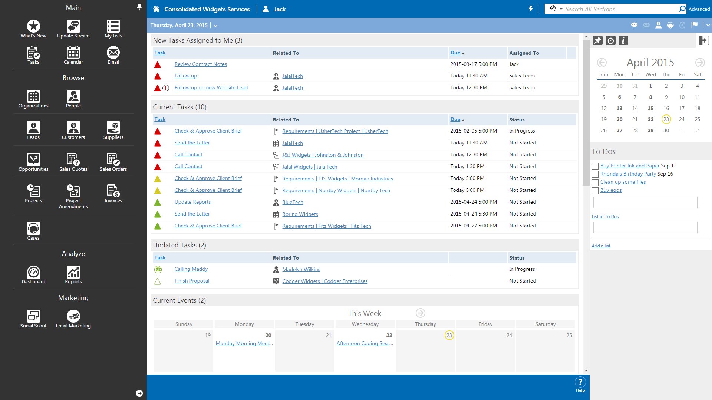The width and height of the screenshot is (712, 400).
Task: Check the Buy Printer Ink and Paper to-do
Action: pos(595,166)
